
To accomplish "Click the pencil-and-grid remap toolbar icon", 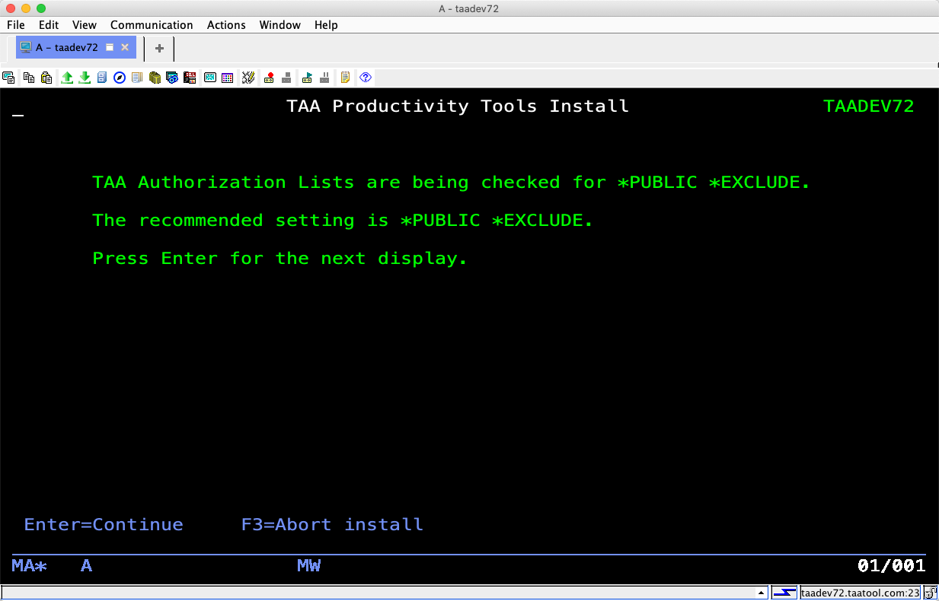I will coord(248,78).
